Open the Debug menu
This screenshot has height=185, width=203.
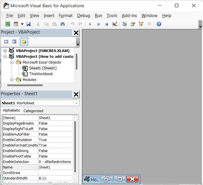click(x=84, y=16)
